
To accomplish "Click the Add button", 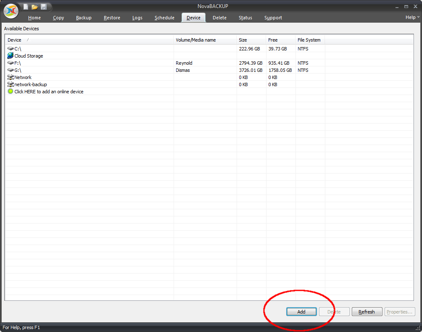I will tap(301, 312).
